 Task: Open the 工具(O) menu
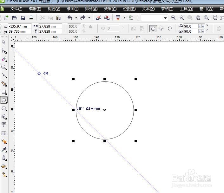[187, 9]
